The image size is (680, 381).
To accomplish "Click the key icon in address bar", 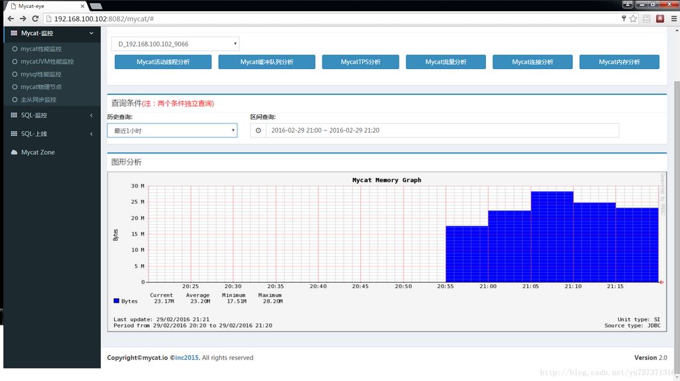I will coord(623,18).
